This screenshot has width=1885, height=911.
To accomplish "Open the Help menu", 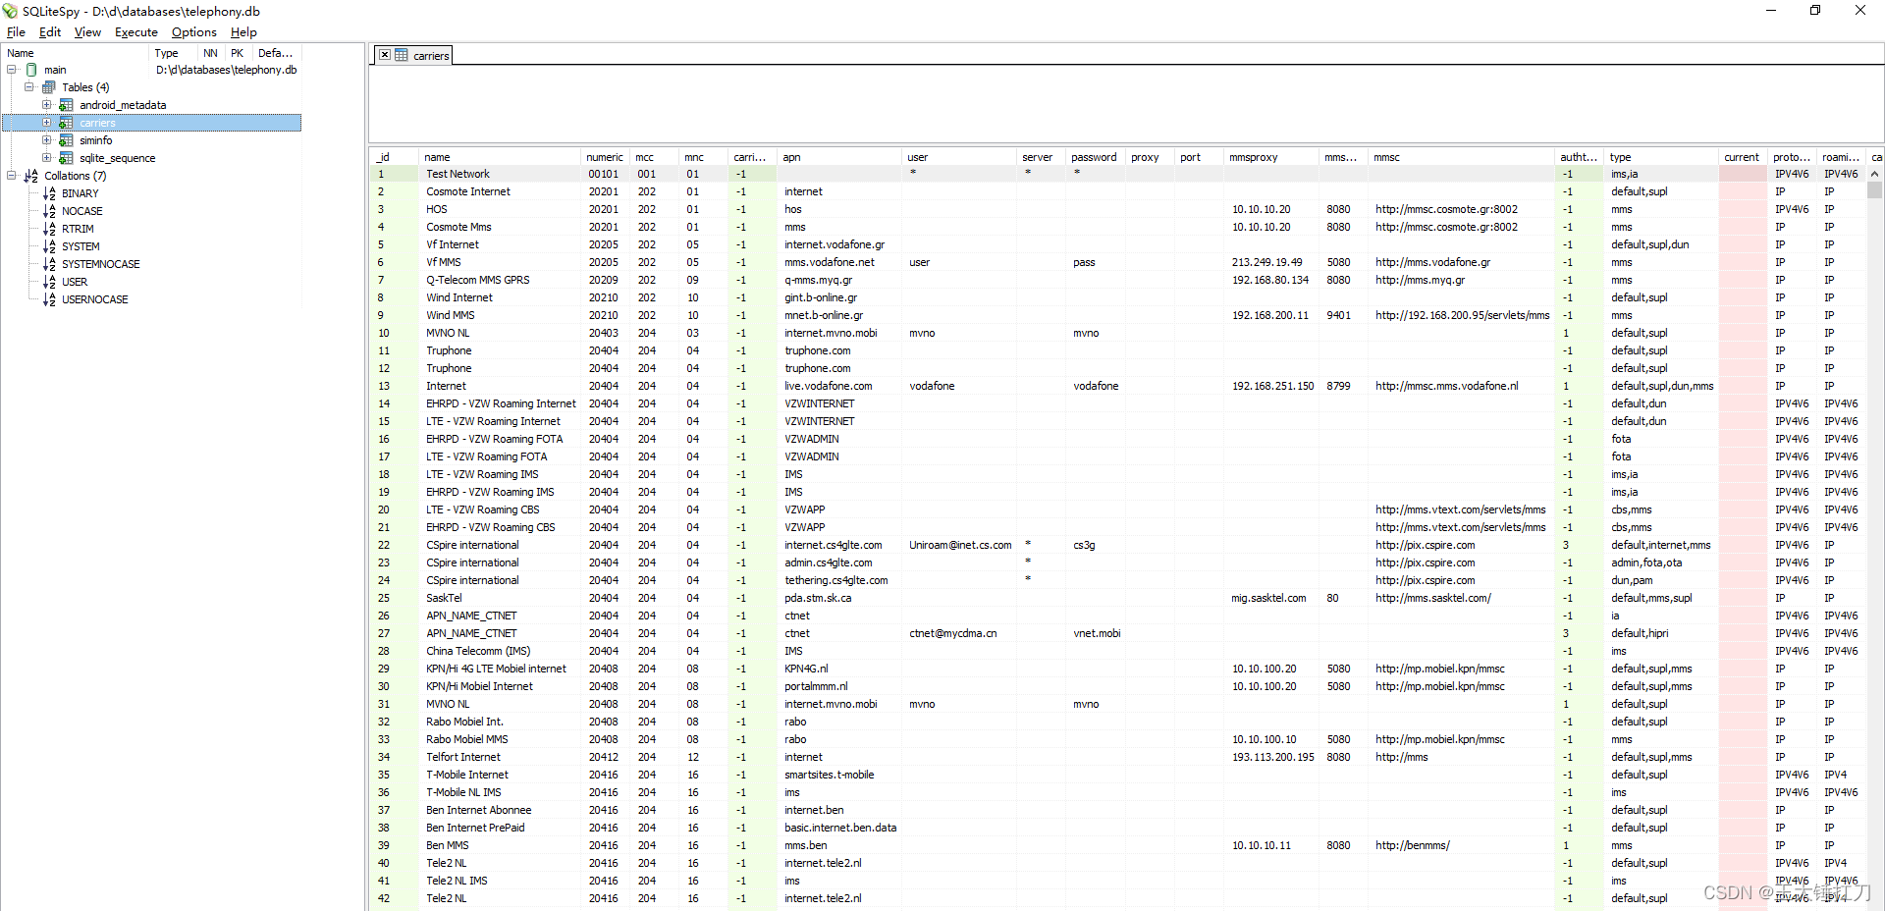I will pos(243,32).
